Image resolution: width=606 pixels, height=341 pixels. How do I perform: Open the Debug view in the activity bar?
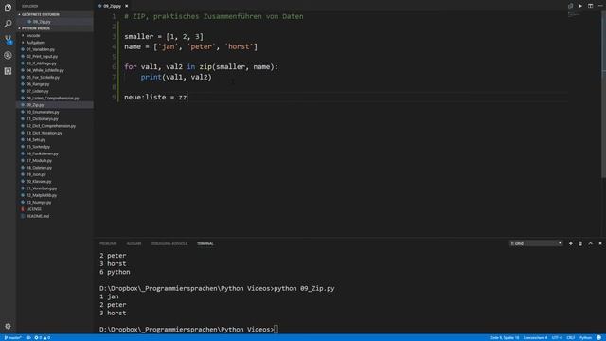click(x=8, y=55)
